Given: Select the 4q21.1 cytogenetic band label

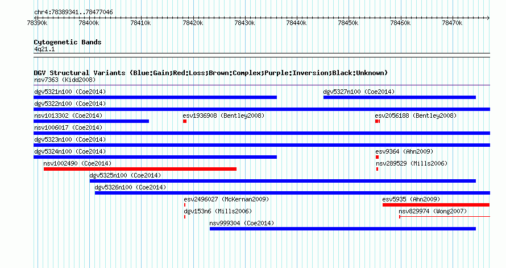Looking at the screenshot, I should (44, 50).
